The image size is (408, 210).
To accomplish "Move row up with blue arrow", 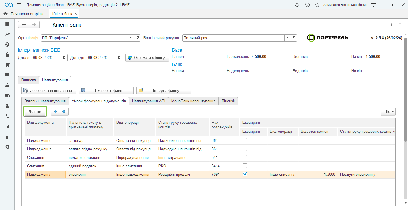I will pyautogui.click(x=56, y=111).
